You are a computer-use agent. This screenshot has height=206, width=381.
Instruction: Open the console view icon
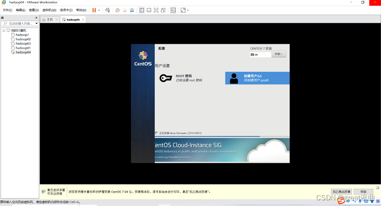click(173, 10)
